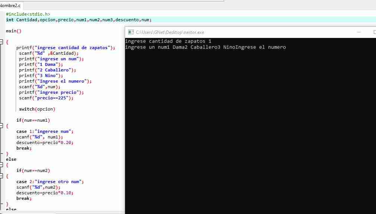Click the printf "ingrese cantidad de zapatos" line
The width and height of the screenshot is (376, 214).
tap(66, 48)
